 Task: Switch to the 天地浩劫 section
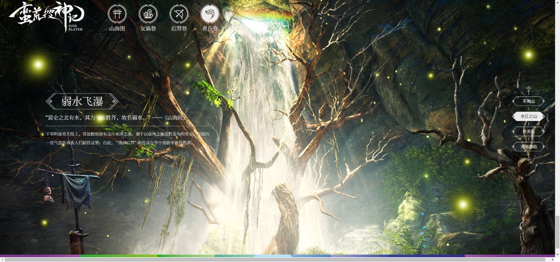pyautogui.click(x=528, y=147)
